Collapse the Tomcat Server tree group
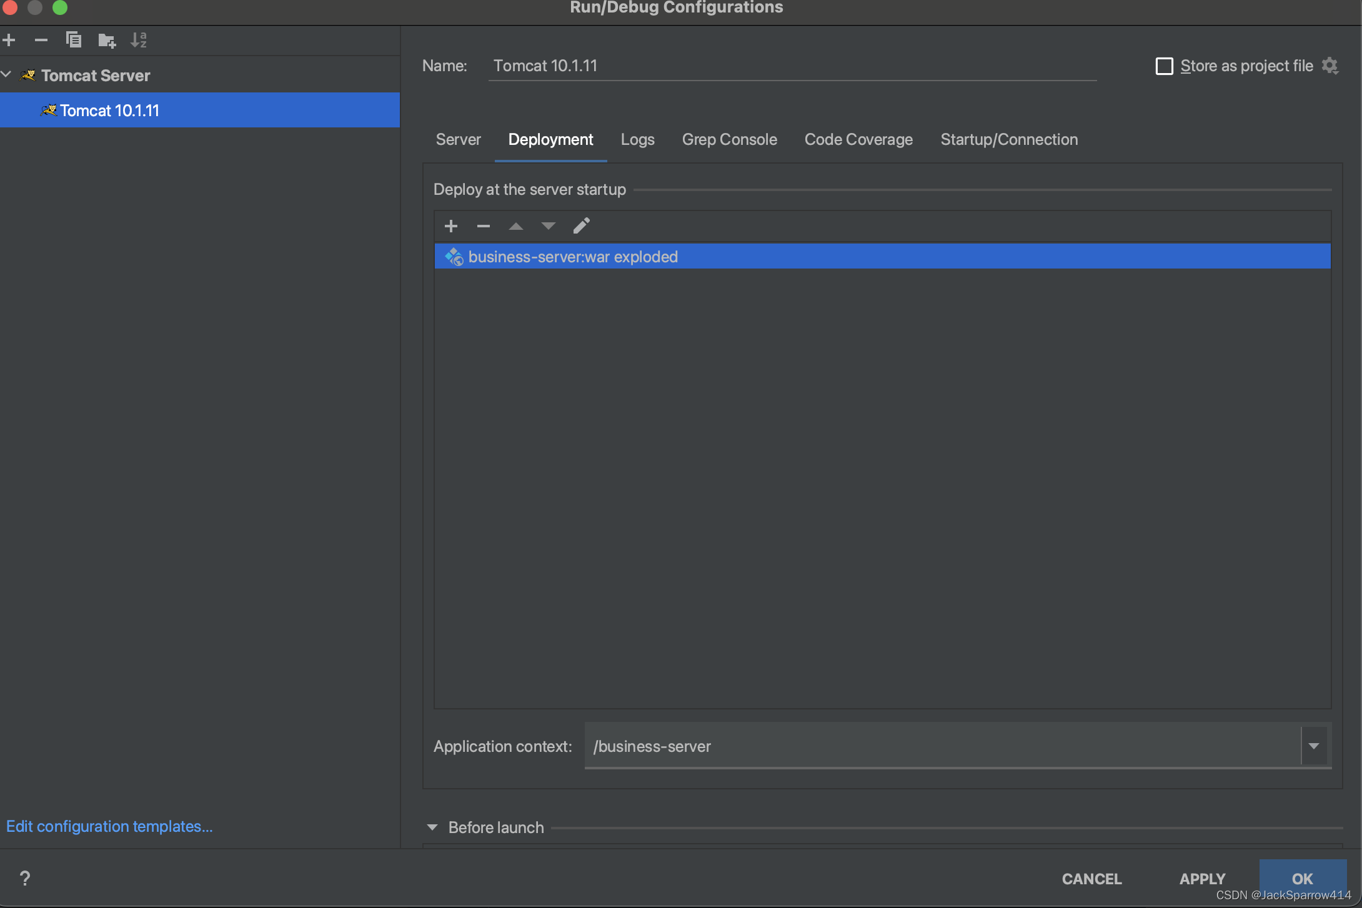The width and height of the screenshot is (1362, 908). 7,75
